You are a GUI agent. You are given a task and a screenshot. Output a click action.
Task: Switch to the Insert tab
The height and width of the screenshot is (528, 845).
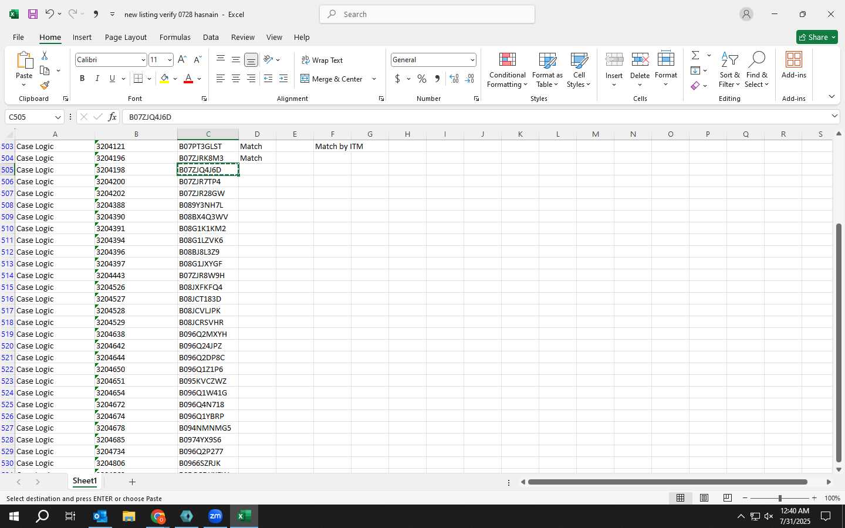82,37
